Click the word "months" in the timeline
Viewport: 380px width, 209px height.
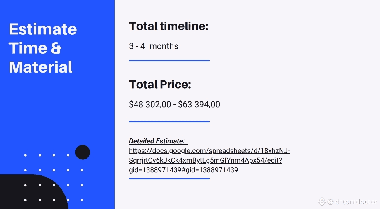pos(164,46)
